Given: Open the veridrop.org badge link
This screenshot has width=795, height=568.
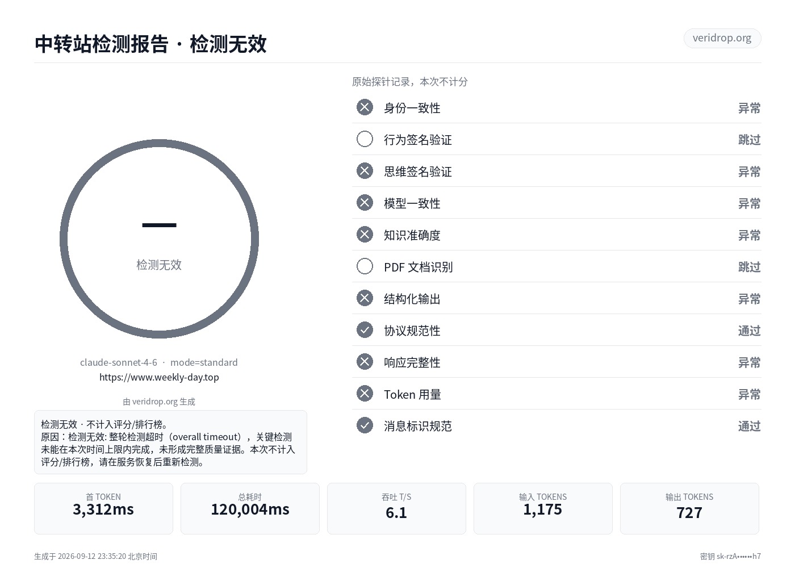Looking at the screenshot, I should click(x=722, y=38).
